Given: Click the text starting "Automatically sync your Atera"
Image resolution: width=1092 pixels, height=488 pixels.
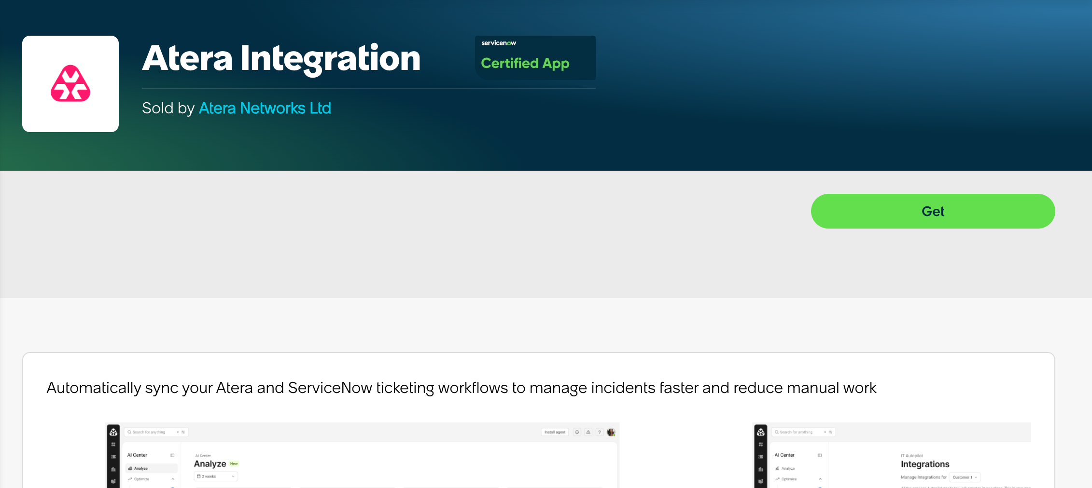Looking at the screenshot, I should tap(461, 388).
